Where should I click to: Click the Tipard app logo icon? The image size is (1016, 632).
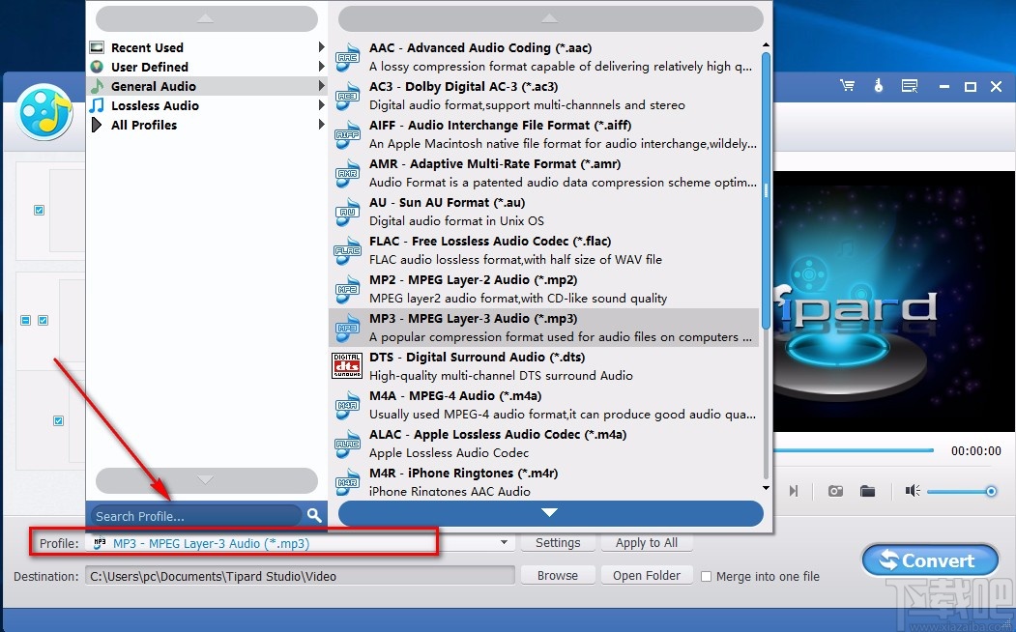(x=44, y=112)
